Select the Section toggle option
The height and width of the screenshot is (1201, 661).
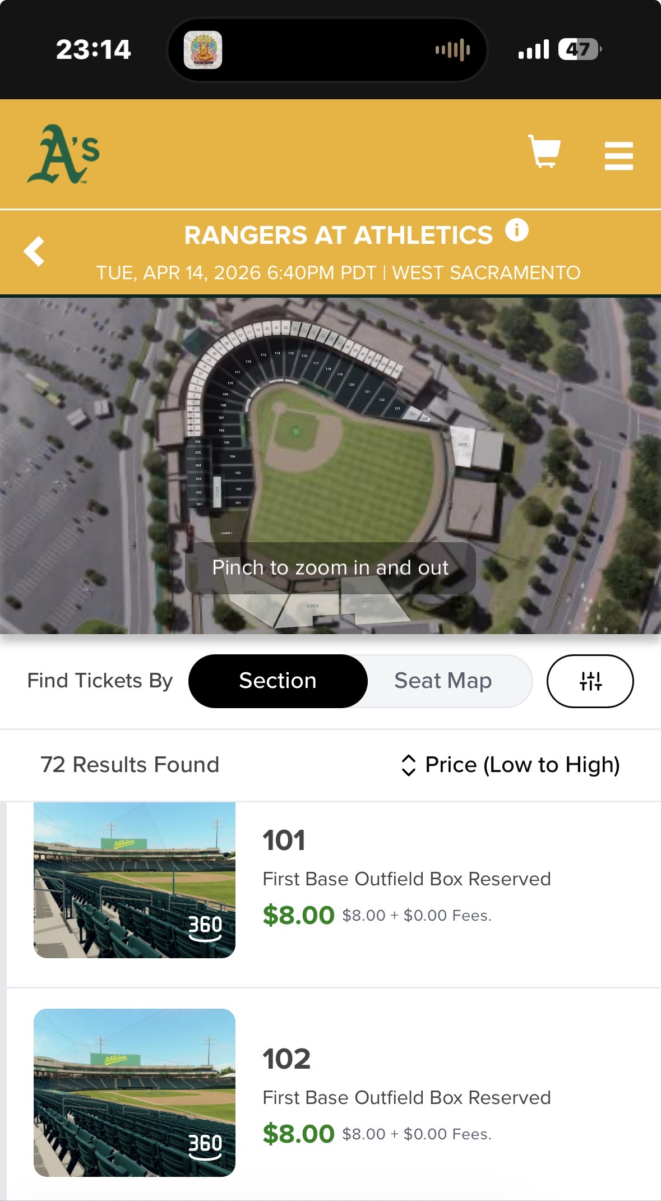point(278,681)
